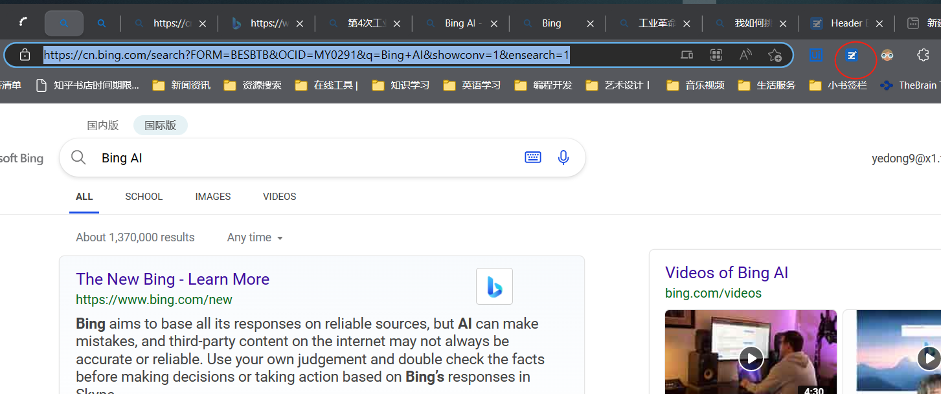Image resolution: width=941 pixels, height=394 pixels.
Task: Open the 编程开发 bookmark folder
Action: pos(543,85)
